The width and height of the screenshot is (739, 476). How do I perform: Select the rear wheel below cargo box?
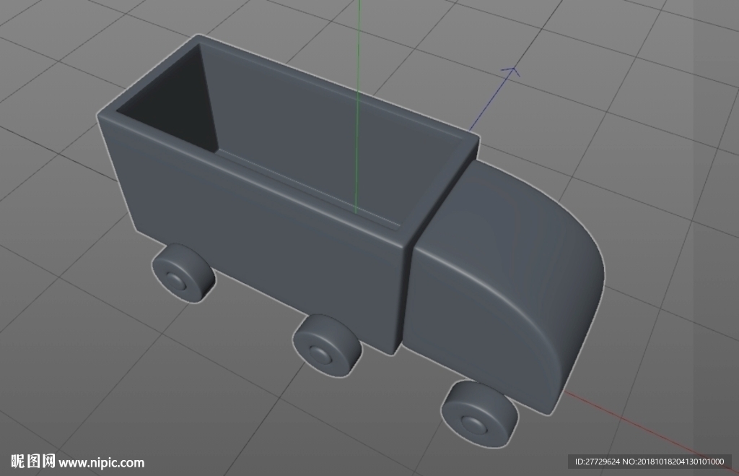point(183,274)
